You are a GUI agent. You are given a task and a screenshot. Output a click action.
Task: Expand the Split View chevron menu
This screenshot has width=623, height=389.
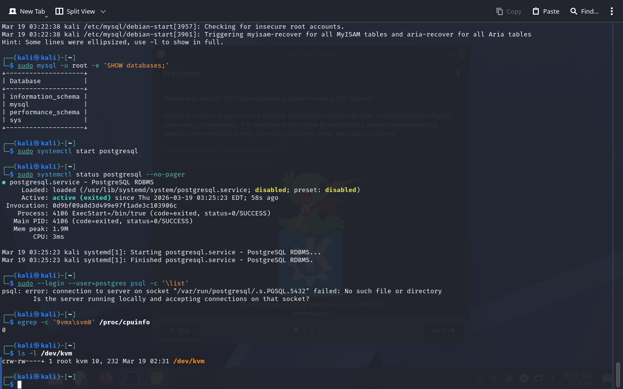coord(103,11)
